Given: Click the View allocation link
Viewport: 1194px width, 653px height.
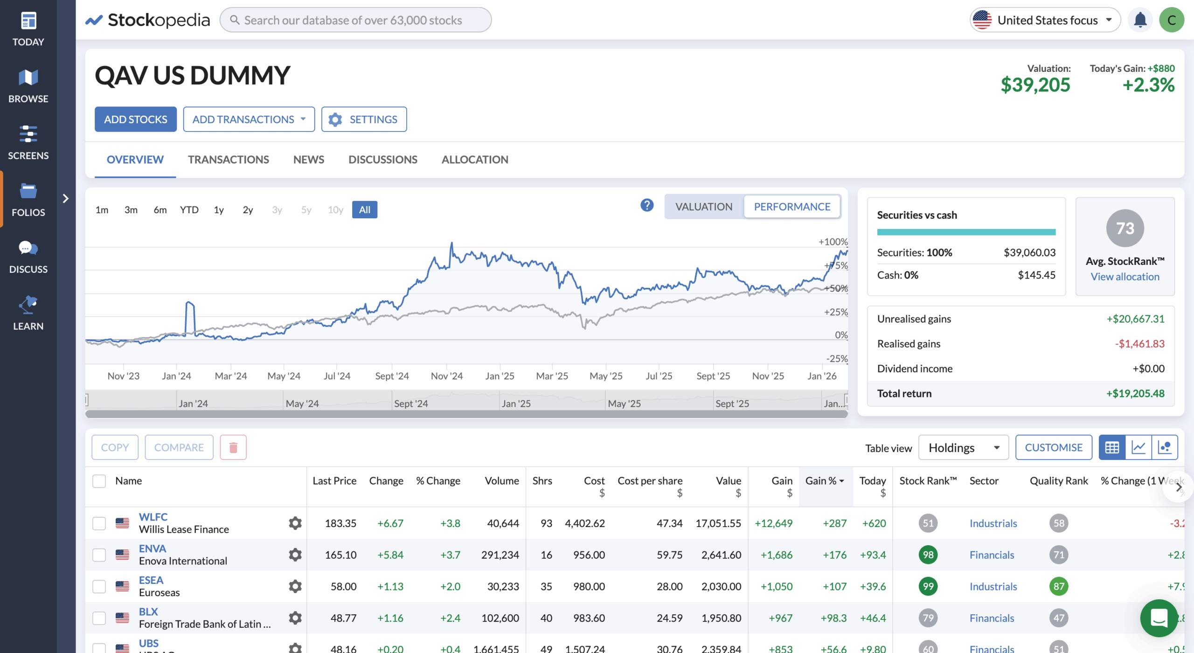Looking at the screenshot, I should click(x=1125, y=276).
